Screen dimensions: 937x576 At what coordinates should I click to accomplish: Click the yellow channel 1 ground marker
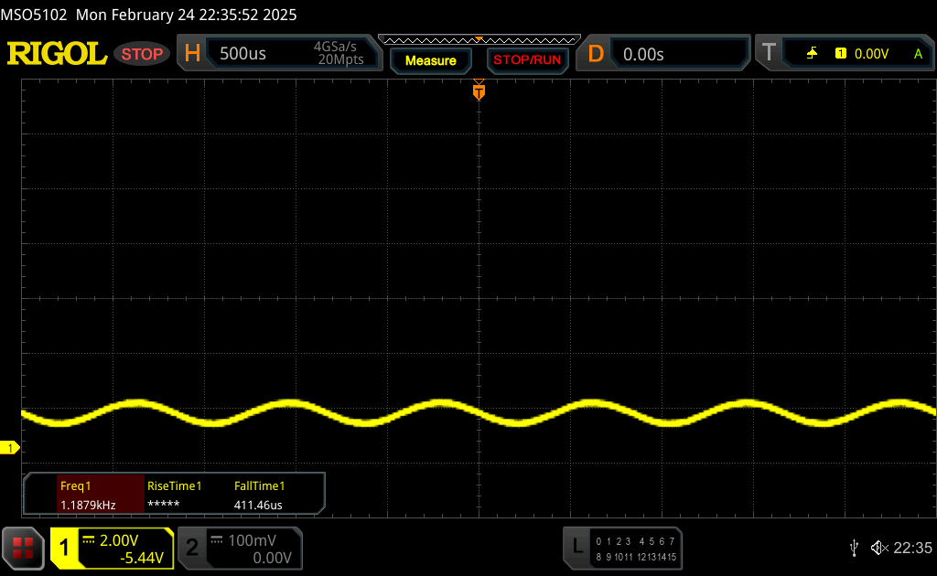[x=9, y=448]
